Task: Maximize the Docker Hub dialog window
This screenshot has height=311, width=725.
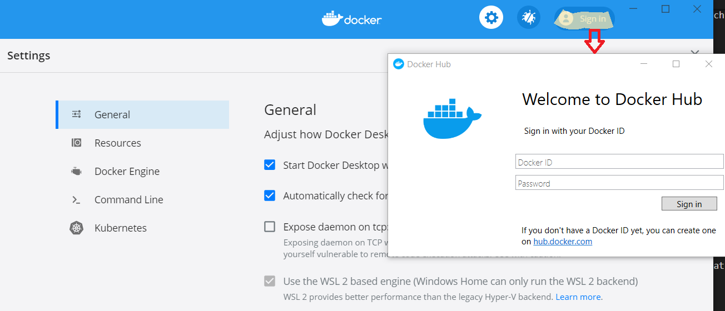Action: [676, 64]
